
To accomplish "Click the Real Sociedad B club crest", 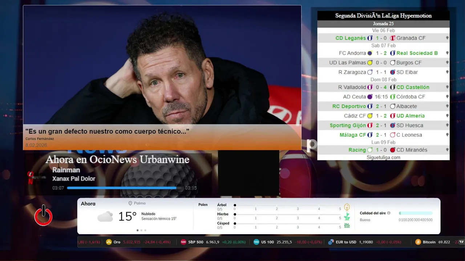I will coord(392,53).
